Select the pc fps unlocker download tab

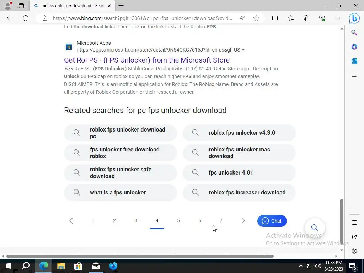point(72,6)
